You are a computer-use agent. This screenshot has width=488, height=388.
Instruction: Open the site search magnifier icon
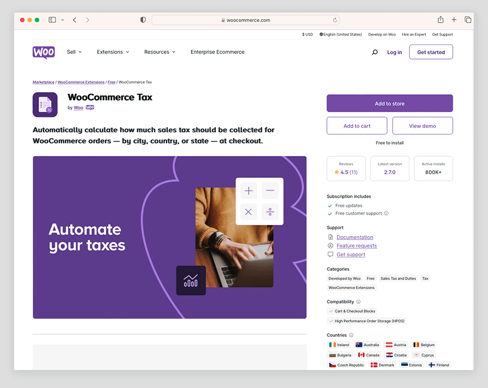point(375,52)
